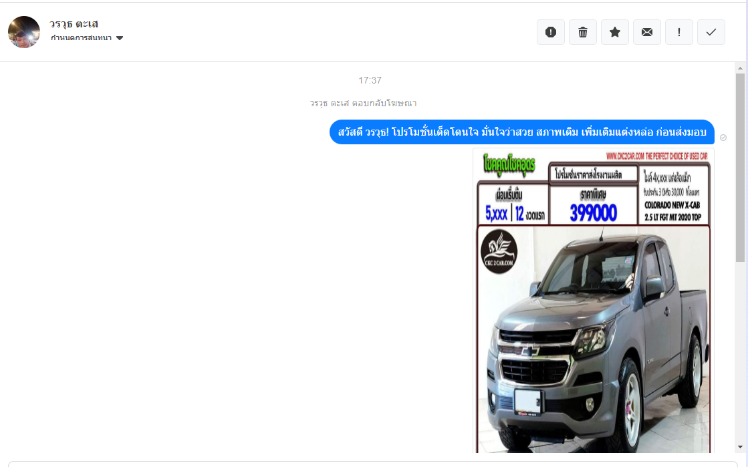Click the message delivered status icon
Screen dimensions: 748x467
click(x=723, y=138)
